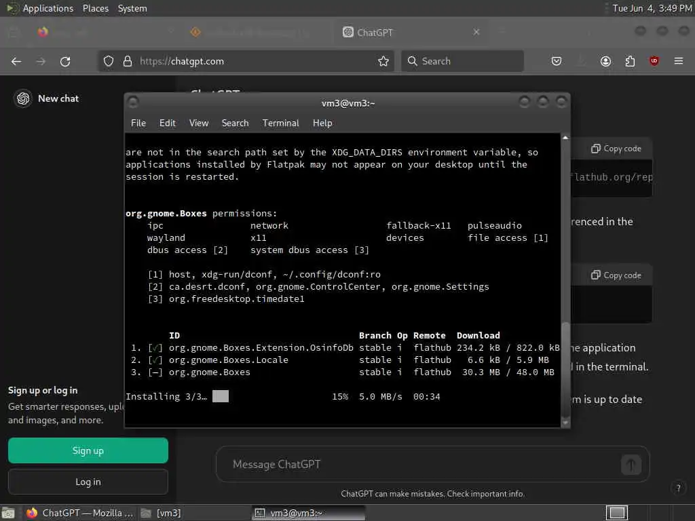Screen dimensions: 695x521
Task: Open the terminal Help menu
Action: pos(322,123)
